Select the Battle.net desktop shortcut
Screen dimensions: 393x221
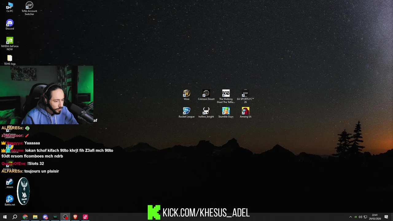(x=10, y=200)
